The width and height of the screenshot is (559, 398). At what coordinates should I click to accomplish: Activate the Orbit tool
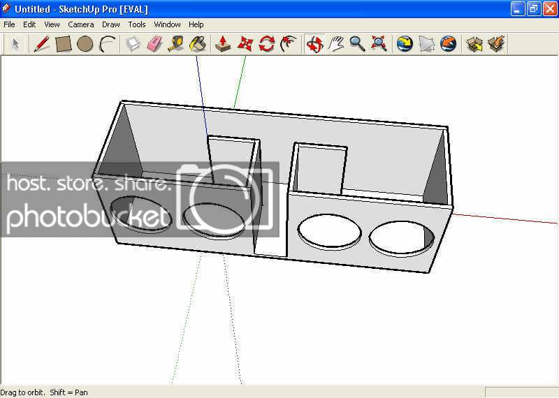click(315, 44)
